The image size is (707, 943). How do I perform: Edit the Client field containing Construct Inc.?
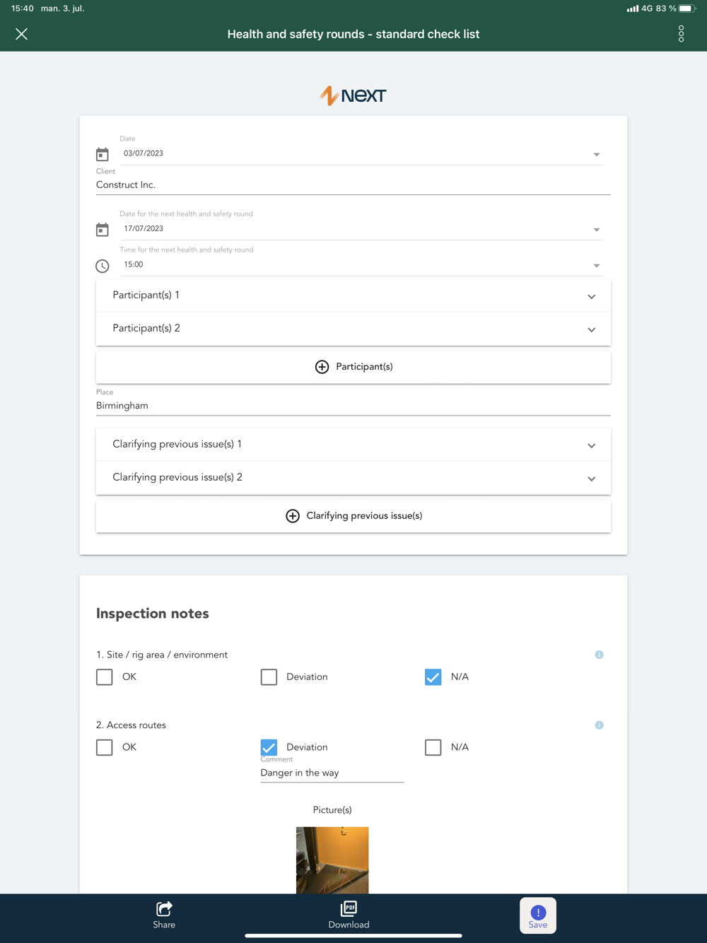(353, 185)
